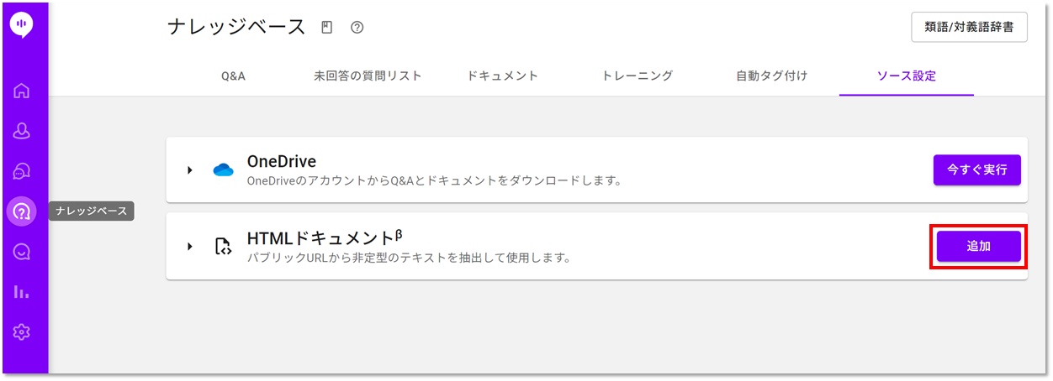1053x381 pixels.
Task: Open the 未回答の質問リスト tab
Action: pos(368,76)
